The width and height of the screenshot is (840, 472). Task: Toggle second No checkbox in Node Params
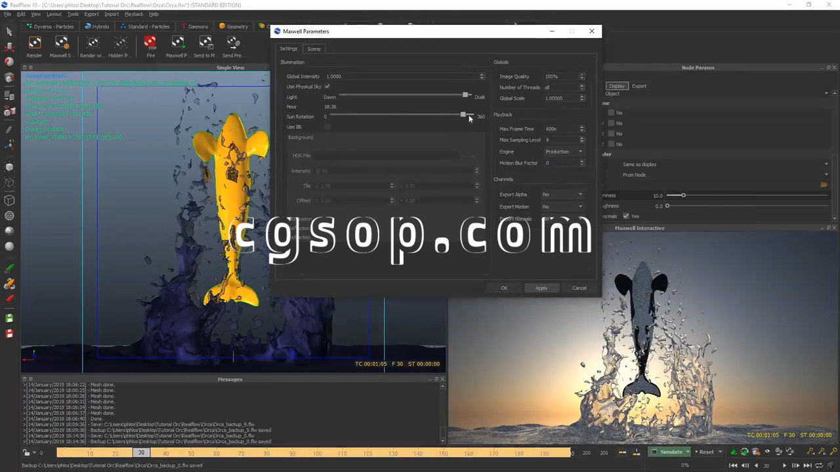tap(611, 123)
